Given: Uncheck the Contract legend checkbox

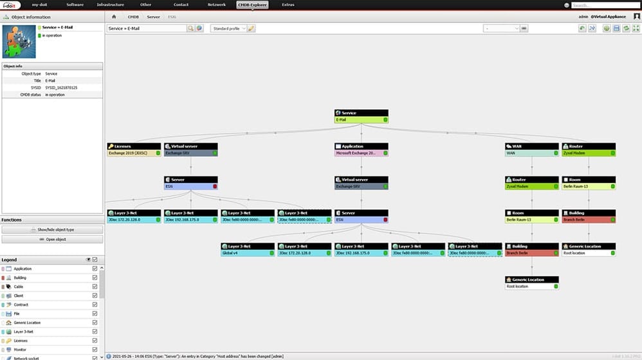Looking at the screenshot, I should pos(95,304).
